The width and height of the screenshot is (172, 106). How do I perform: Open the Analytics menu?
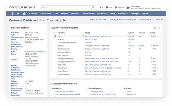75,14
